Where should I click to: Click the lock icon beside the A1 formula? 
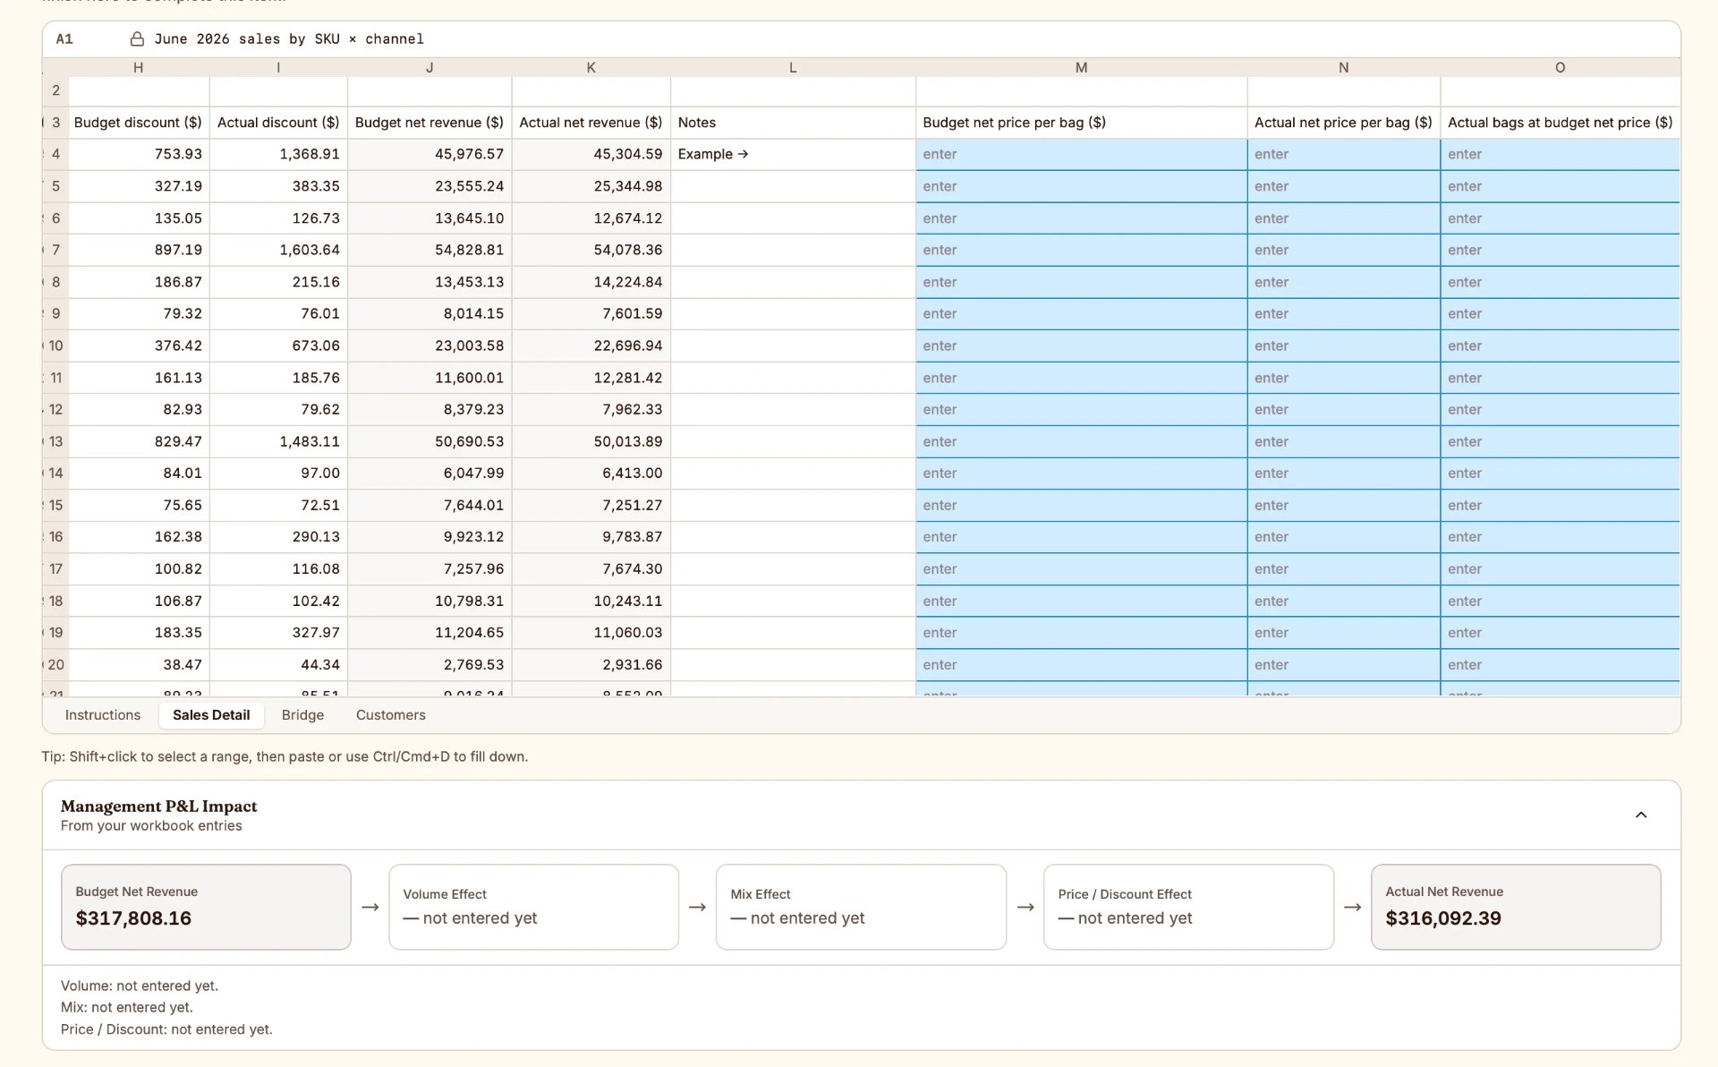pyautogui.click(x=137, y=38)
